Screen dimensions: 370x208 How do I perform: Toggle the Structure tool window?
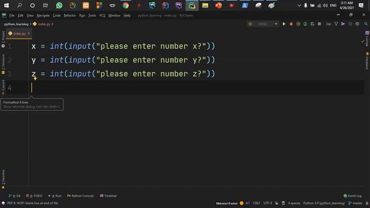3,64
